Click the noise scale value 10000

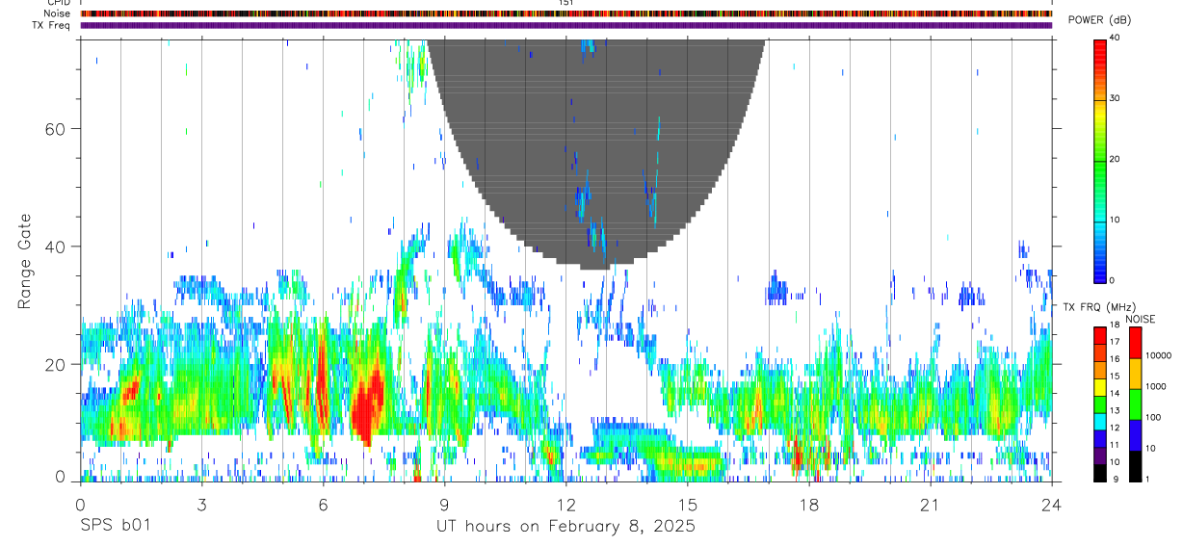coord(1158,356)
